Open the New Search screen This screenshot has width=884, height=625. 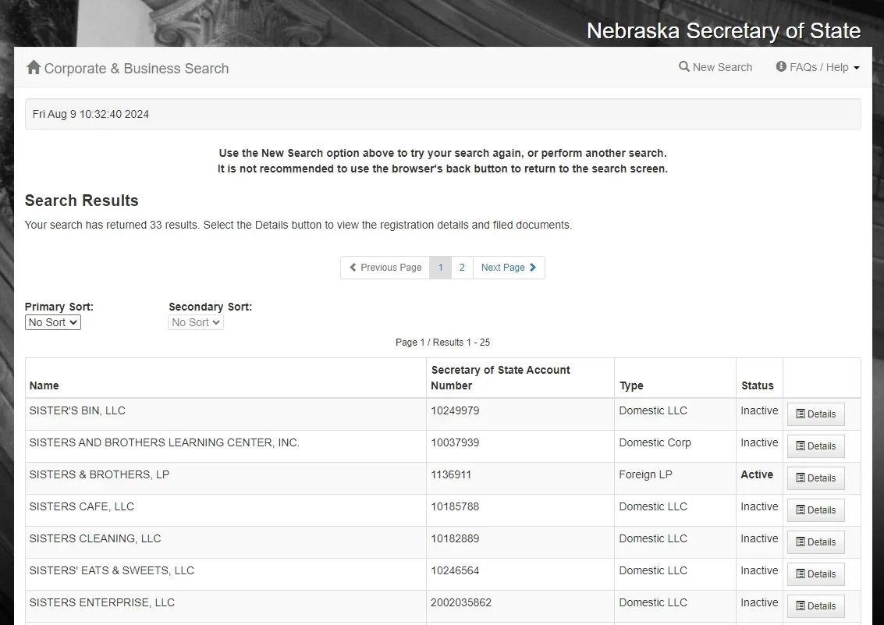[x=715, y=67]
